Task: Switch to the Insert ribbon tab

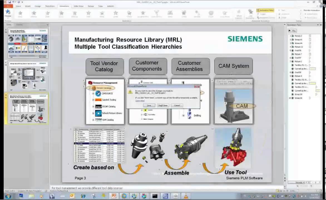Action: pos(28,6)
